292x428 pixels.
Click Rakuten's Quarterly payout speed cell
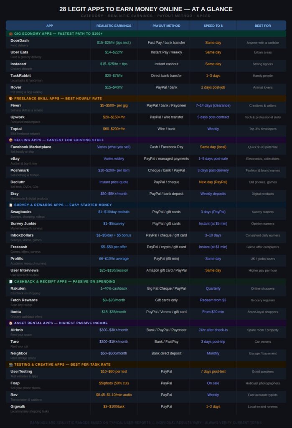coord(213,289)
